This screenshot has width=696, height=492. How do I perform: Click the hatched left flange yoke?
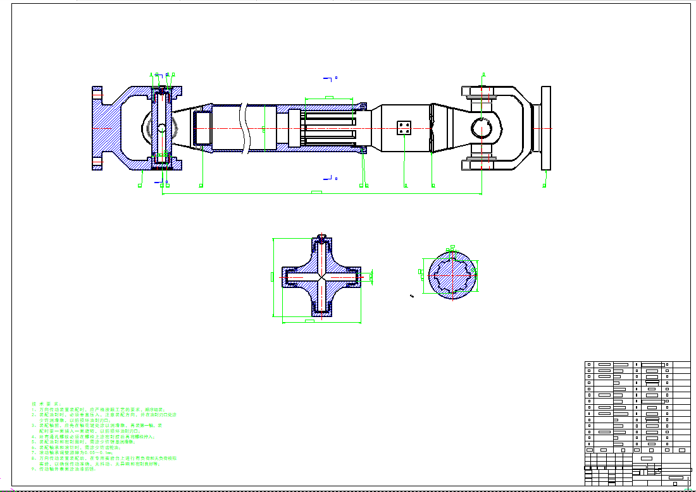coord(106,129)
